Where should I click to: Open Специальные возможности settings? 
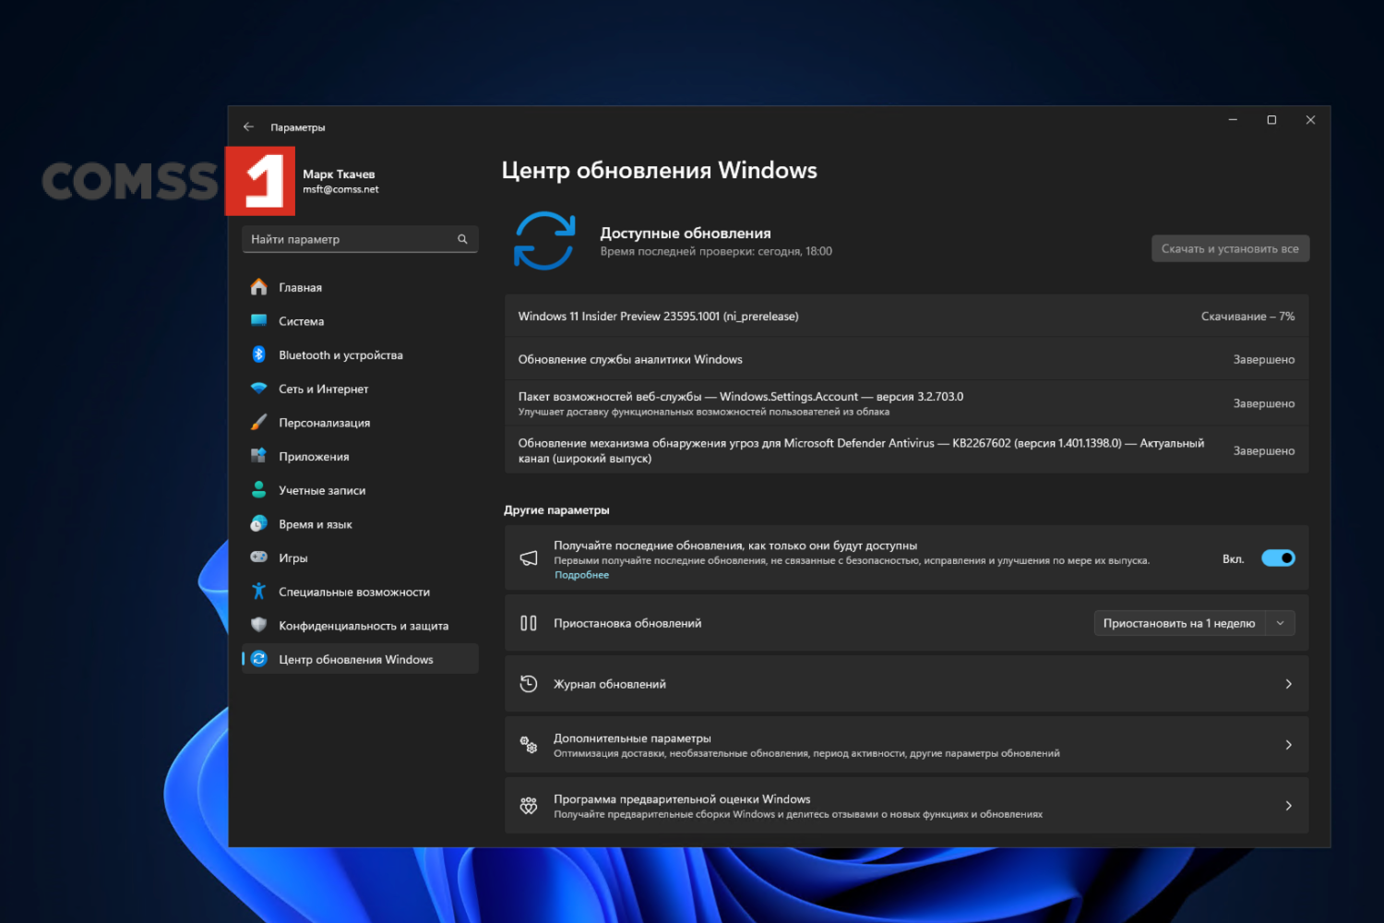pyautogui.click(x=354, y=592)
